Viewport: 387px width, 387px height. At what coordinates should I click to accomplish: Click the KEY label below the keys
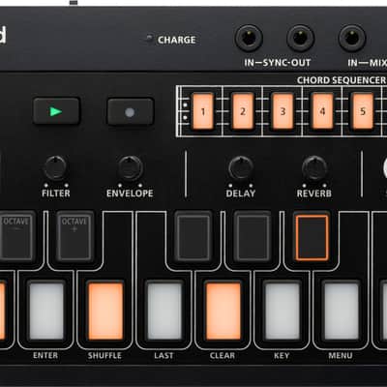click(x=282, y=355)
